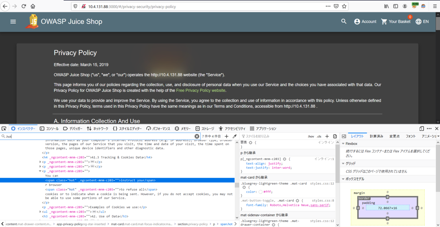Clear the HTML search field with X icon
This screenshot has height=227, width=440.
coord(197,136)
